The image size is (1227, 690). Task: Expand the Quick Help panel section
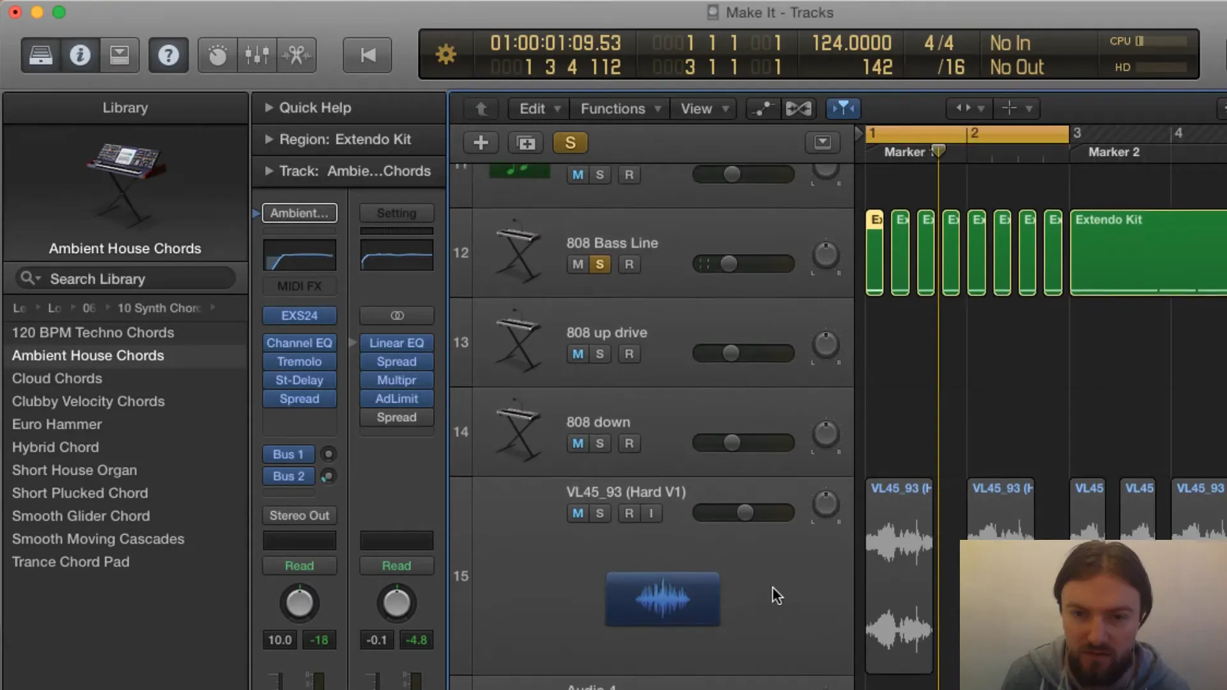pos(268,107)
